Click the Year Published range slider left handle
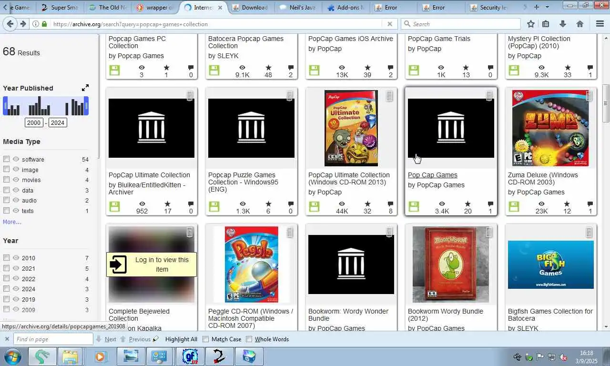This screenshot has width=610, height=366. coord(5,106)
